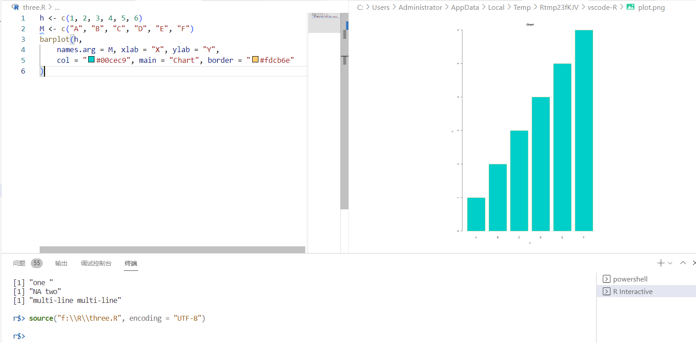The image size is (696, 343).
Task: Click the R file icon beside three.R
Action: (x=16, y=7)
